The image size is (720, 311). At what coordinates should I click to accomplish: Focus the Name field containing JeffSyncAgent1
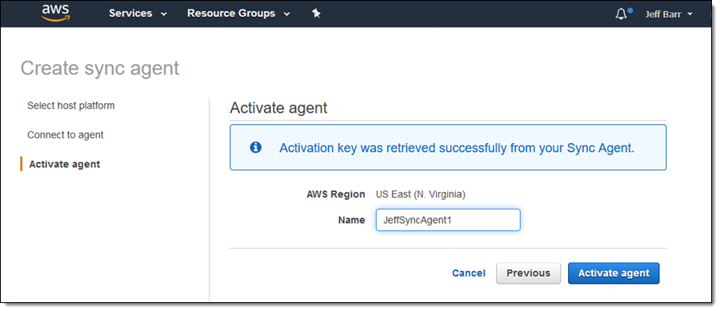point(448,220)
